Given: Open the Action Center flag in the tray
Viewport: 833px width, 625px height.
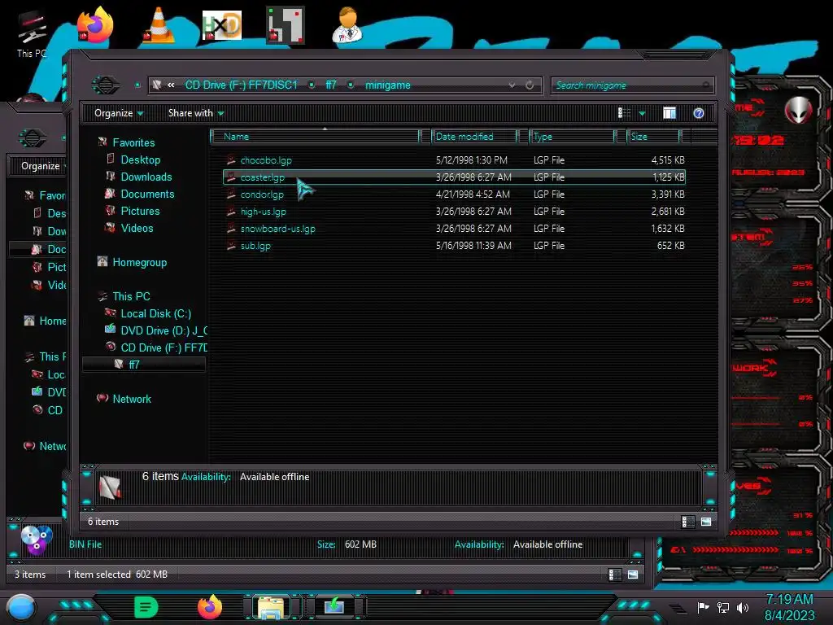Looking at the screenshot, I should [704, 607].
